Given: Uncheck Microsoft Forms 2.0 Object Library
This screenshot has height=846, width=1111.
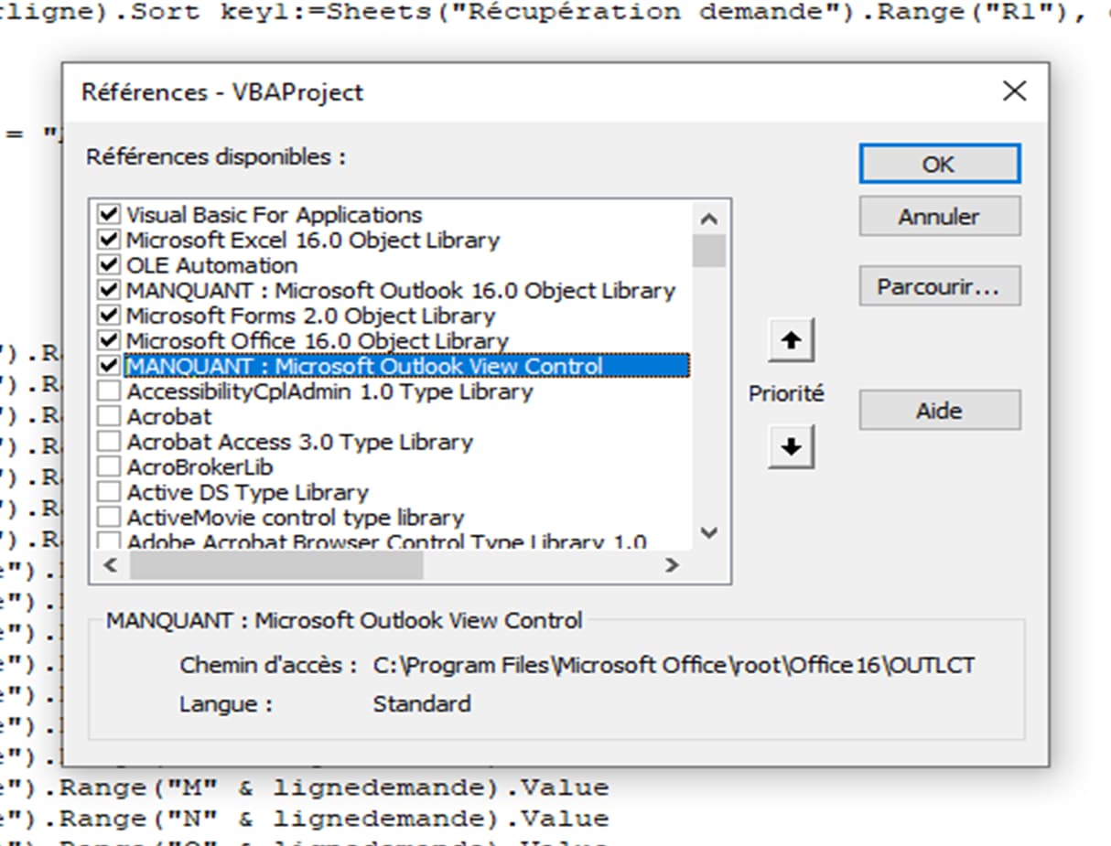Looking at the screenshot, I should (x=109, y=316).
